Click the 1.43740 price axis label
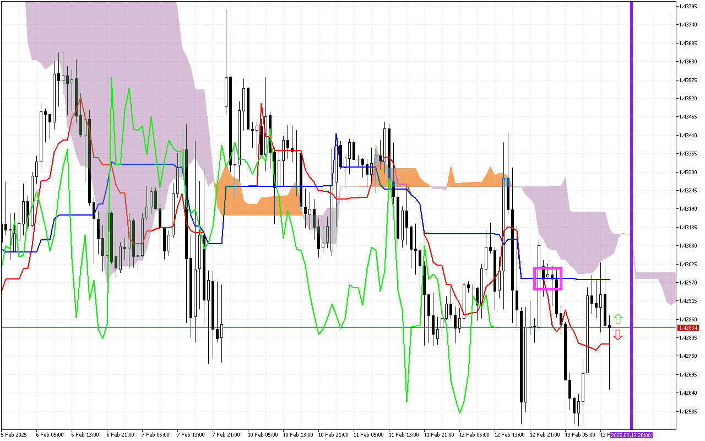The image size is (705, 441). pyautogui.click(x=688, y=25)
